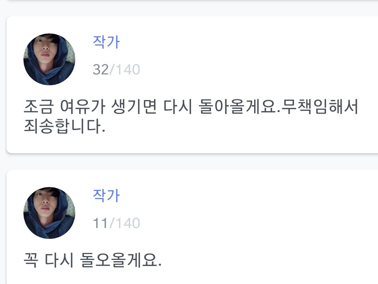Click the partial card edge at the very top
The image size is (378, 284).
point(192,2)
